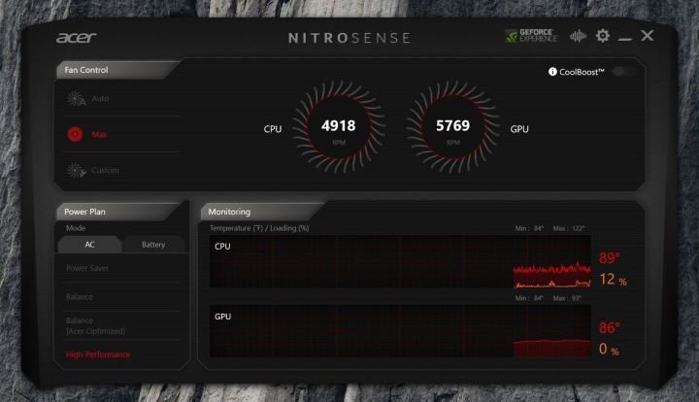Click the CPU loading value 12 %
The height and width of the screenshot is (402, 699).
click(613, 280)
